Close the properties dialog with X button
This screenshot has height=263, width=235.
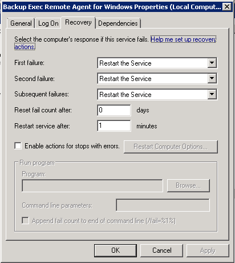click(227, 7)
